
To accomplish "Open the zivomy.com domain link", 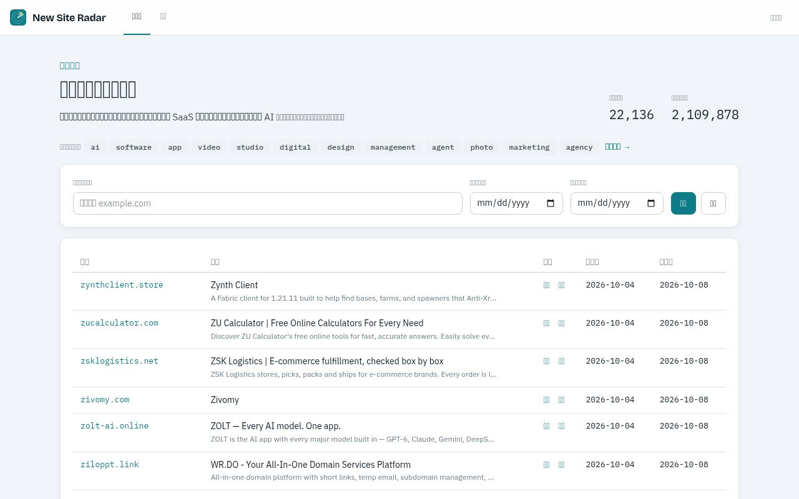I will click(105, 400).
